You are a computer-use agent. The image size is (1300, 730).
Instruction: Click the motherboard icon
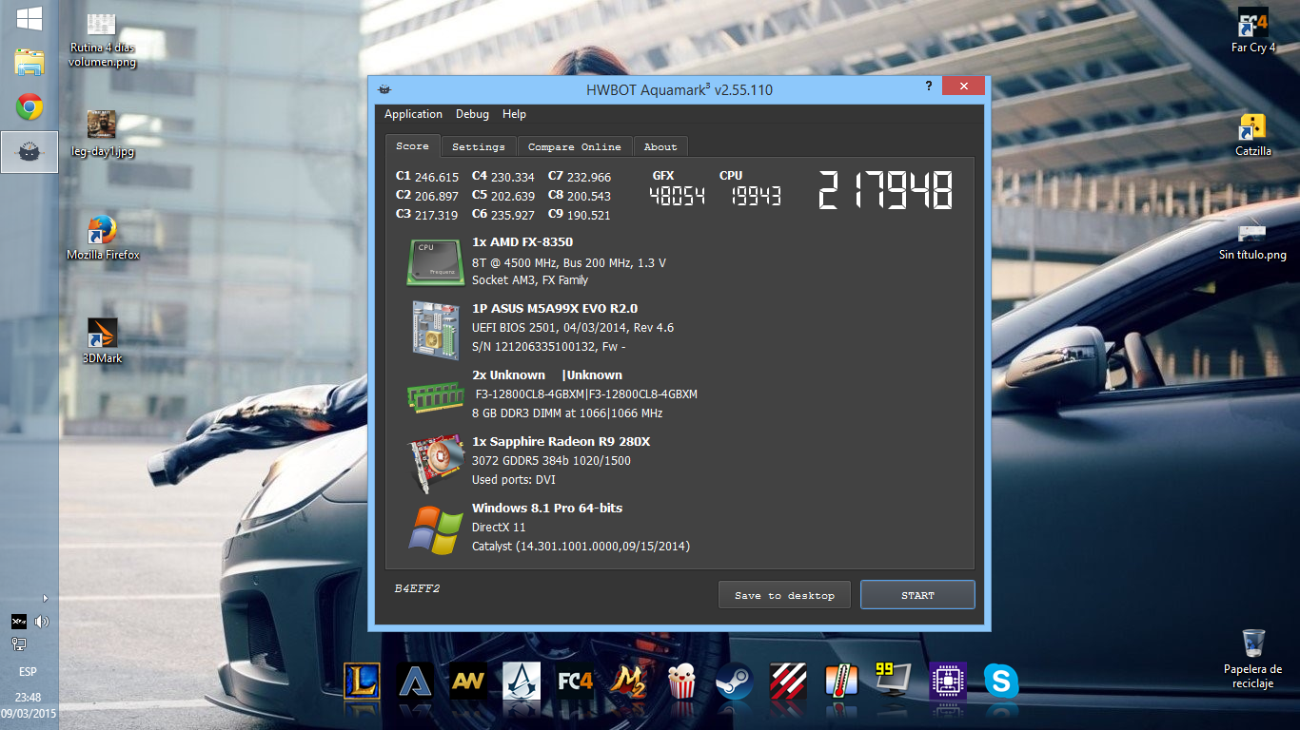(436, 330)
